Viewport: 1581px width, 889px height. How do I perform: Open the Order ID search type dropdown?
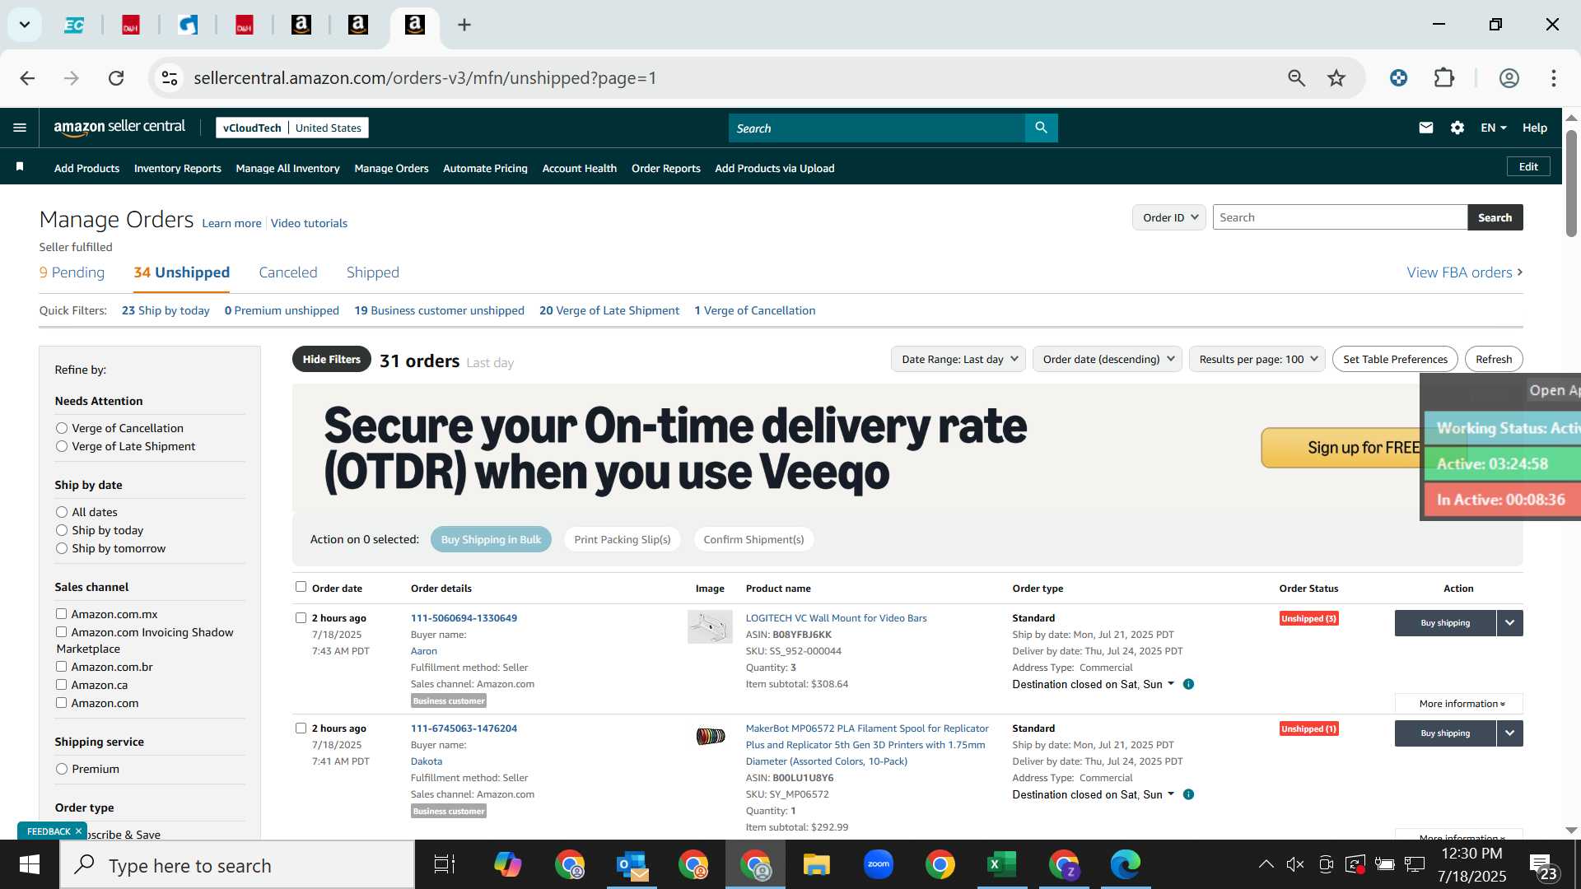pyautogui.click(x=1169, y=217)
